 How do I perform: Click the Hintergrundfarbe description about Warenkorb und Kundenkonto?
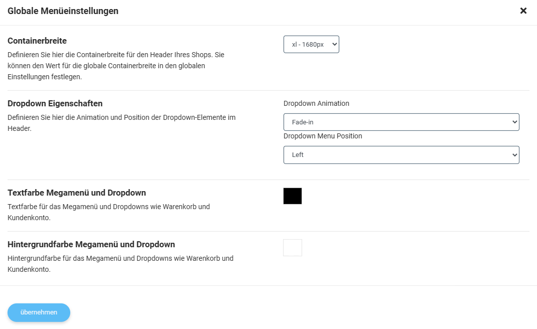[120, 264]
